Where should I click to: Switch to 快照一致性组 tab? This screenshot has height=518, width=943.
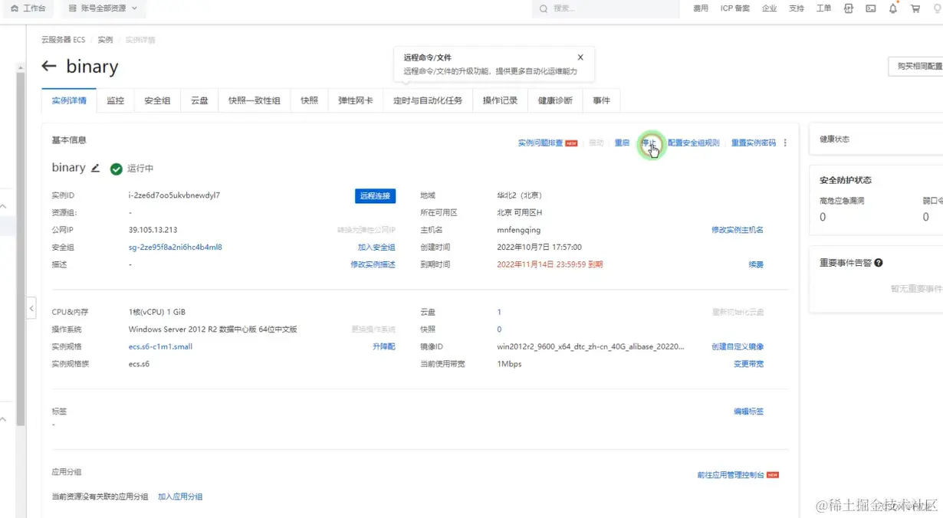(255, 100)
